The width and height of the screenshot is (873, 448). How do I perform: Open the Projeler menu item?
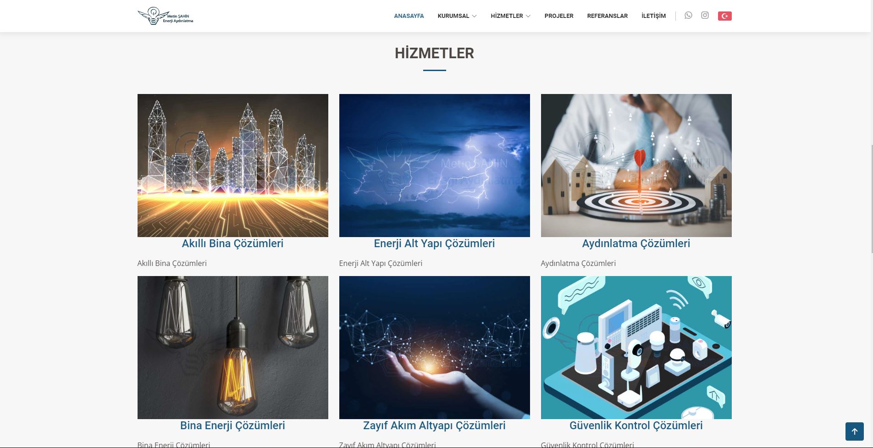pos(559,16)
